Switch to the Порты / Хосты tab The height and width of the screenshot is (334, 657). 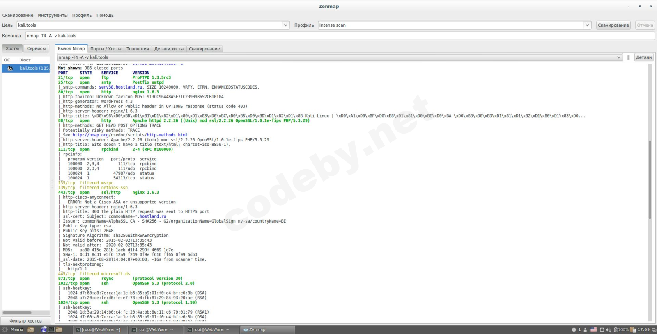tap(106, 49)
